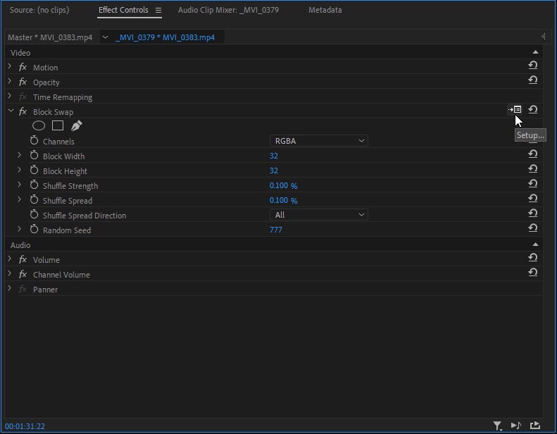Reset the Opacity effect
557x434 pixels.
tap(533, 80)
